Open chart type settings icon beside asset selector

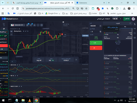[x=27, y=25]
